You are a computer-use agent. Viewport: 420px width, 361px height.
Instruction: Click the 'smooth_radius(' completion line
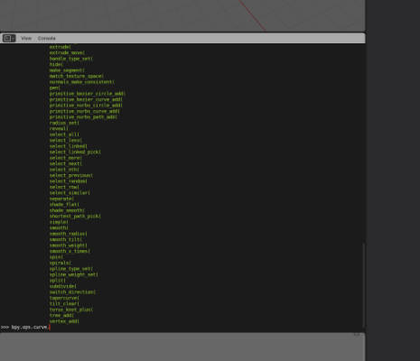69,234
